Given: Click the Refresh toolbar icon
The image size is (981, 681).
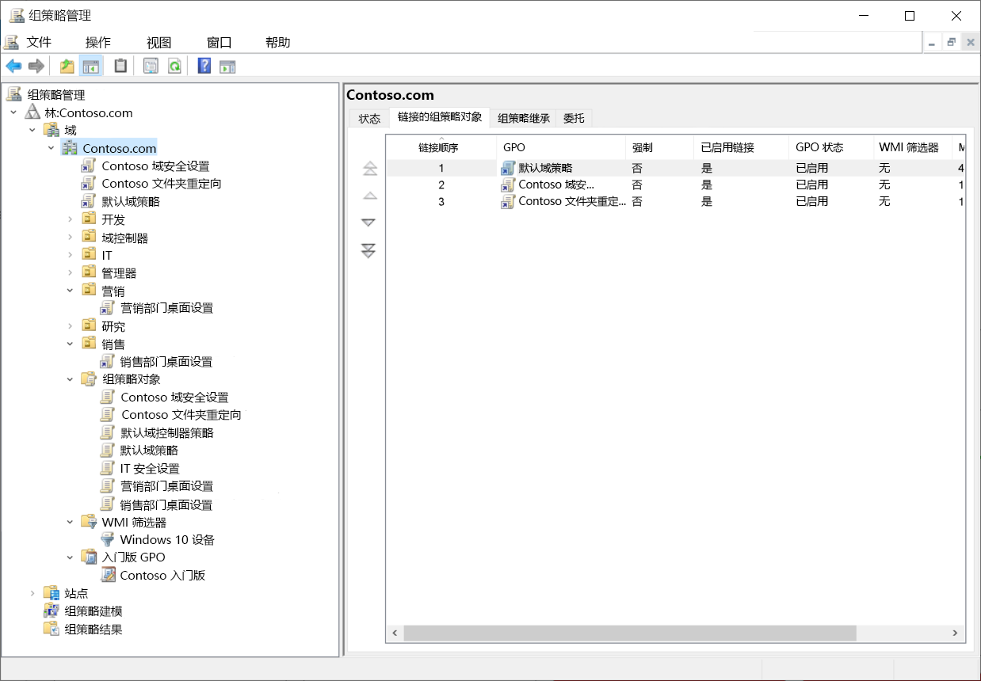Looking at the screenshot, I should pyautogui.click(x=174, y=67).
